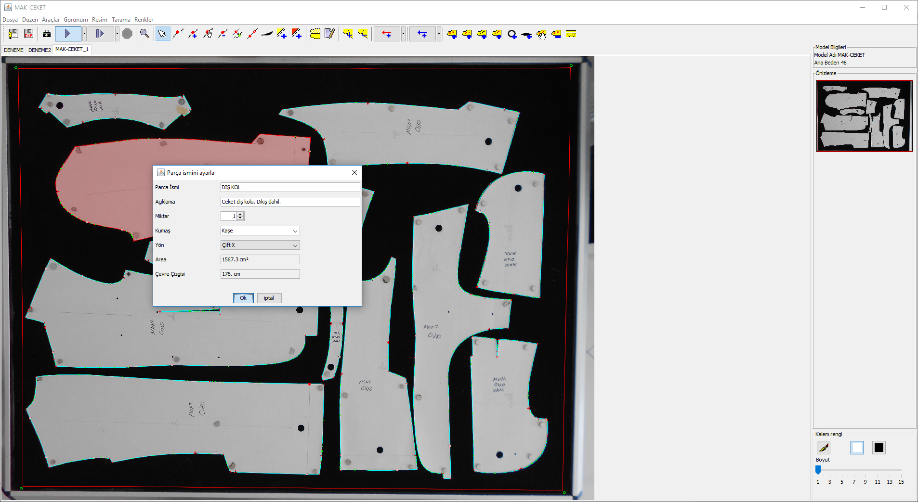
Task: Cancel dialog with iptal button
Action: [x=269, y=298]
